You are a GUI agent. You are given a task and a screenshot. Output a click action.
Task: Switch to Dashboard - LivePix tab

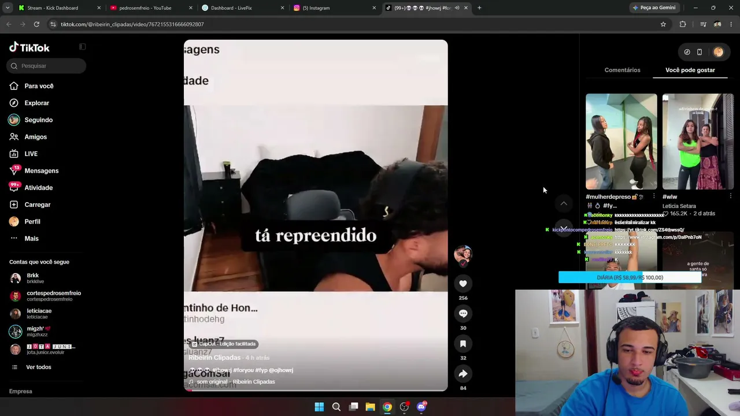tap(243, 8)
